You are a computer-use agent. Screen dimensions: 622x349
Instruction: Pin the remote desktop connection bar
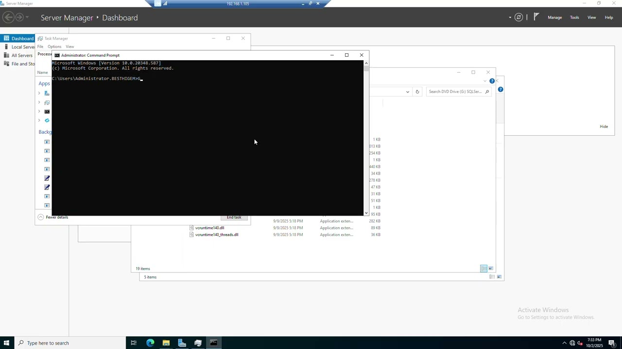pos(157,3)
